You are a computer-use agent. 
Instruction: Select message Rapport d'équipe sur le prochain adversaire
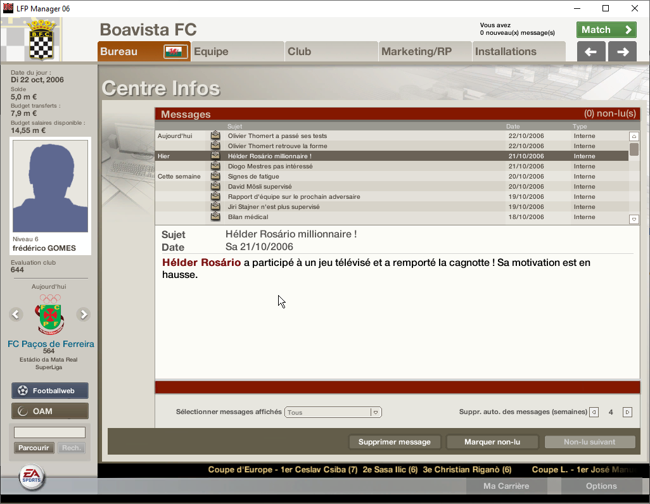coord(392,196)
